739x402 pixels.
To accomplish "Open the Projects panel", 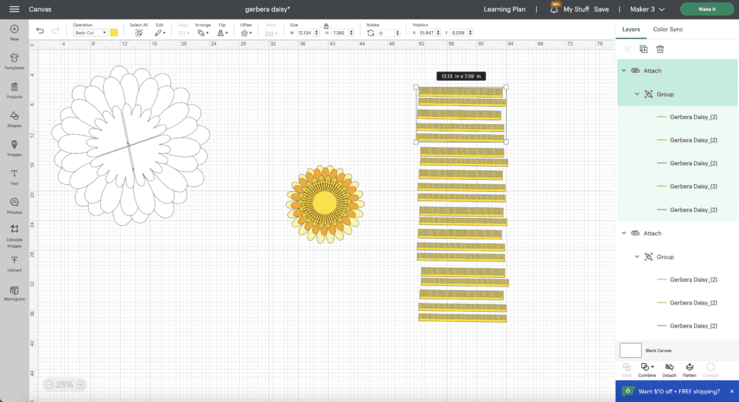I will coord(14,90).
